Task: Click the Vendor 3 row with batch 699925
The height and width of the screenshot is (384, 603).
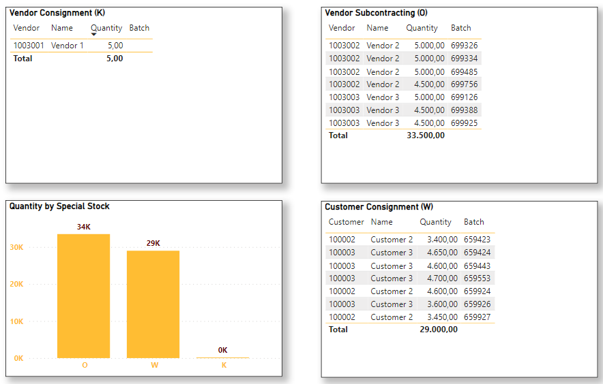Action: (402, 123)
